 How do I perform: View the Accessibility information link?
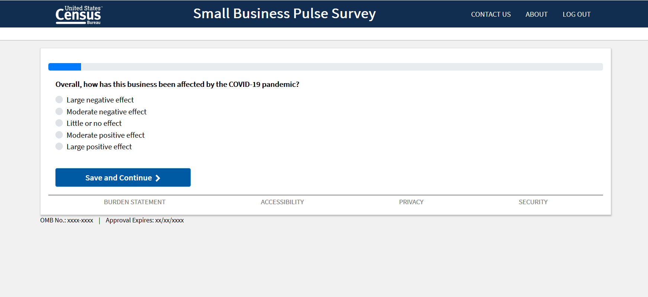(282, 202)
